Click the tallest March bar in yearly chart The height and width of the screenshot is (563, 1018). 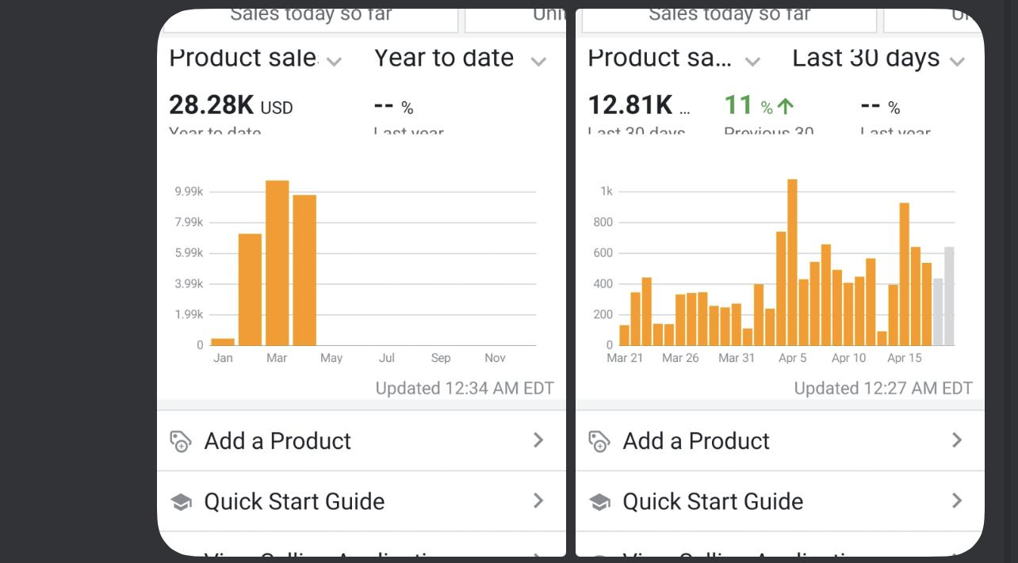[277, 261]
